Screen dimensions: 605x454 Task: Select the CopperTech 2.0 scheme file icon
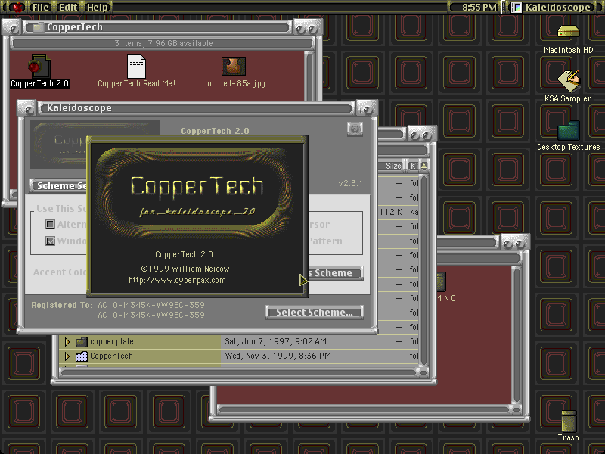coord(39,67)
